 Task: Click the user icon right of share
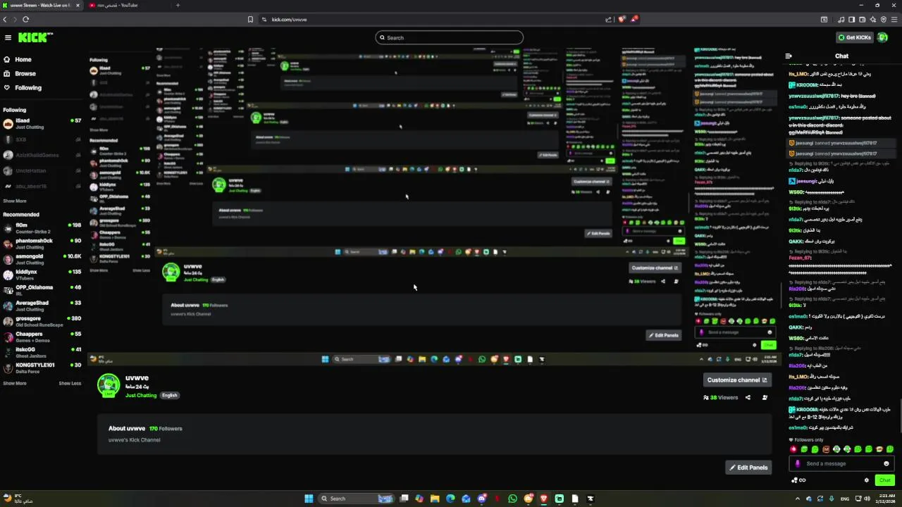[x=765, y=397]
